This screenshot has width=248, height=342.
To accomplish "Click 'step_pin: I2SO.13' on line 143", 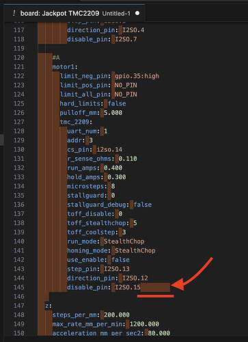I will pos(98,269).
